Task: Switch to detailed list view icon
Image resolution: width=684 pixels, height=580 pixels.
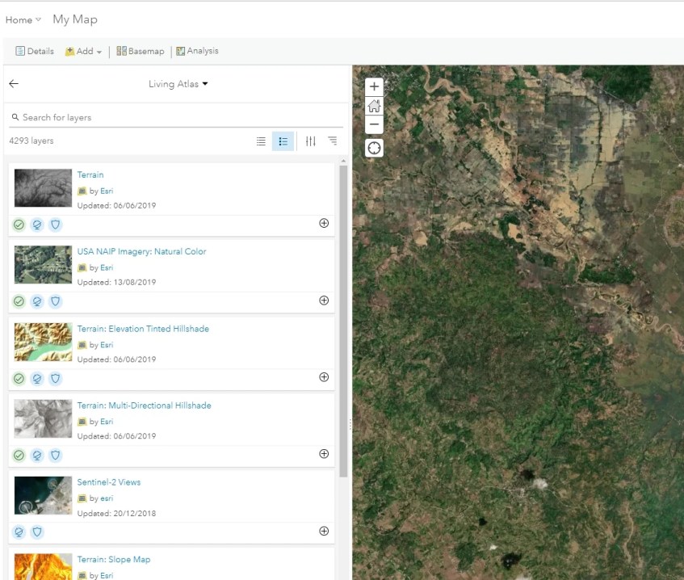Action: click(x=283, y=141)
